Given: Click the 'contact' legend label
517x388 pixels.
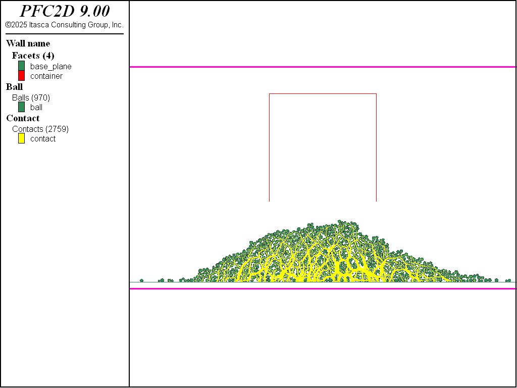Looking at the screenshot, I should [43, 138].
